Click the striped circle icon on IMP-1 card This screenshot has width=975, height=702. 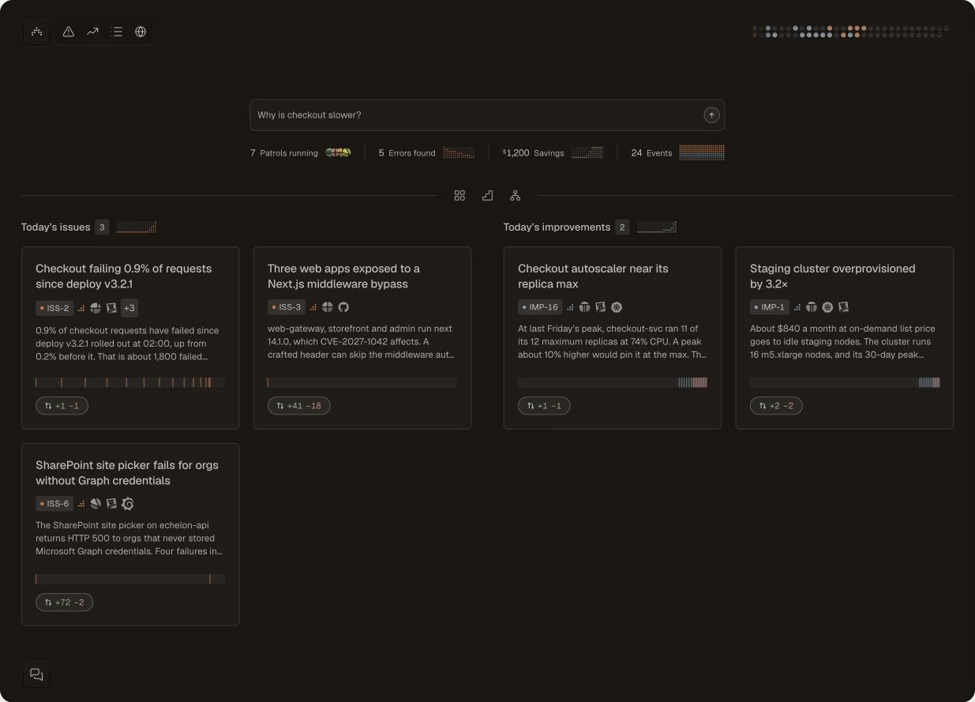coord(812,307)
